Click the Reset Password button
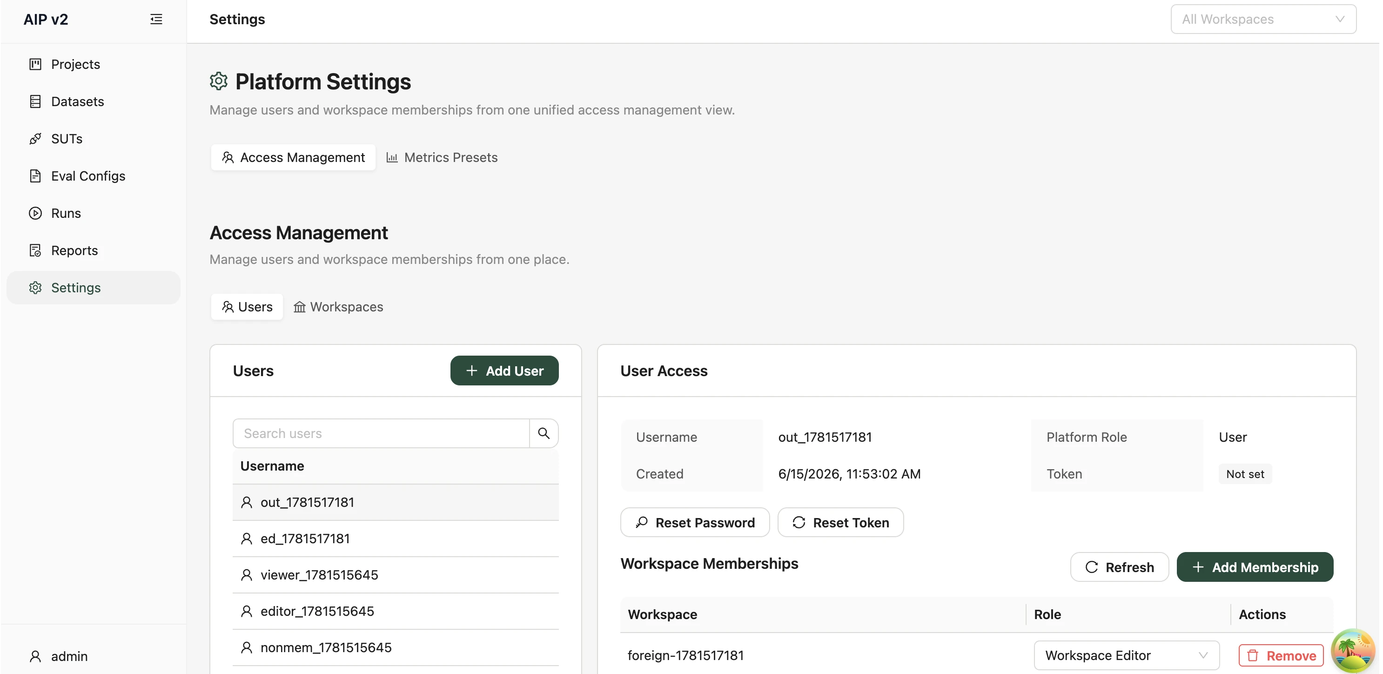This screenshot has height=674, width=1383. click(x=695, y=523)
